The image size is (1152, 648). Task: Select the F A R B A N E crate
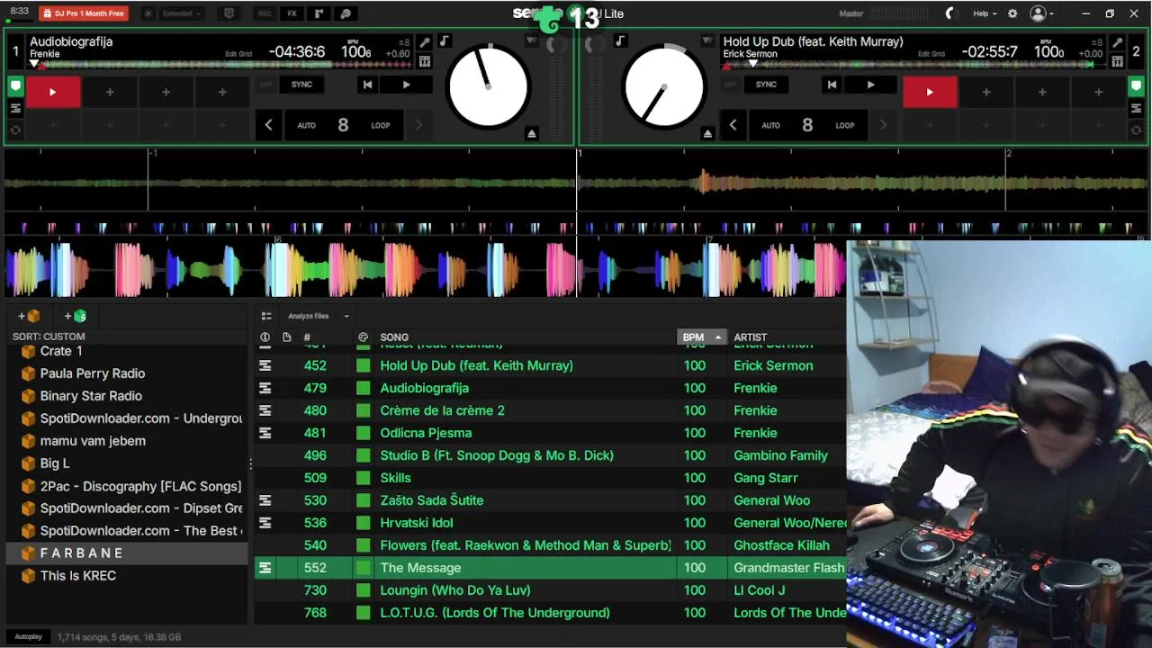pyautogui.click(x=127, y=553)
